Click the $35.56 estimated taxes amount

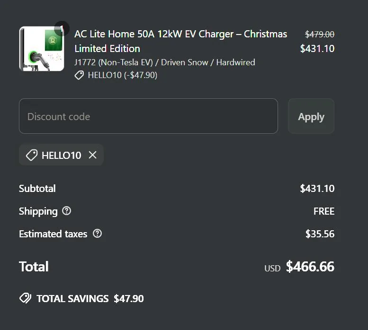pos(320,234)
